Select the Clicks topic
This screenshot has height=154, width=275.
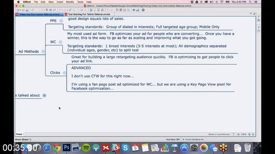[55, 73]
